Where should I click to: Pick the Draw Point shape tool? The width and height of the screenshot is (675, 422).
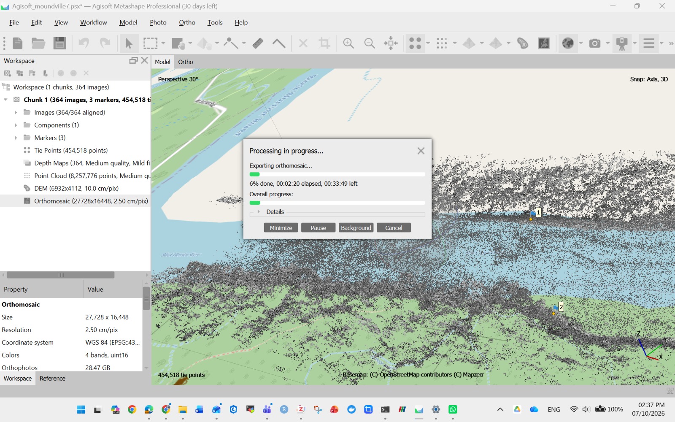click(231, 43)
